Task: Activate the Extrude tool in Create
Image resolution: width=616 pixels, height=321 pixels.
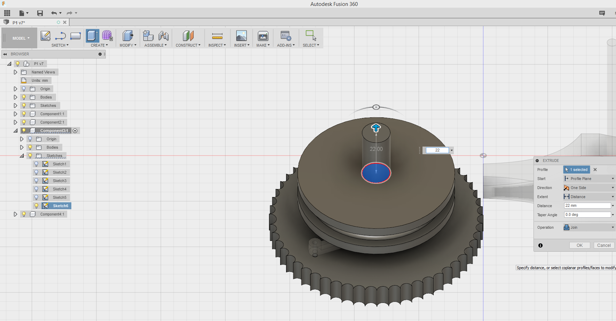Action: click(x=93, y=36)
